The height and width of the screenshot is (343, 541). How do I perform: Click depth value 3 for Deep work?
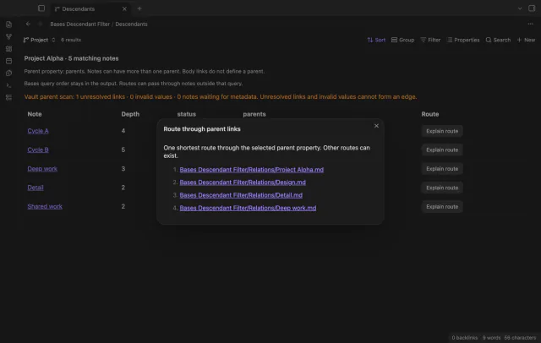coord(123,169)
